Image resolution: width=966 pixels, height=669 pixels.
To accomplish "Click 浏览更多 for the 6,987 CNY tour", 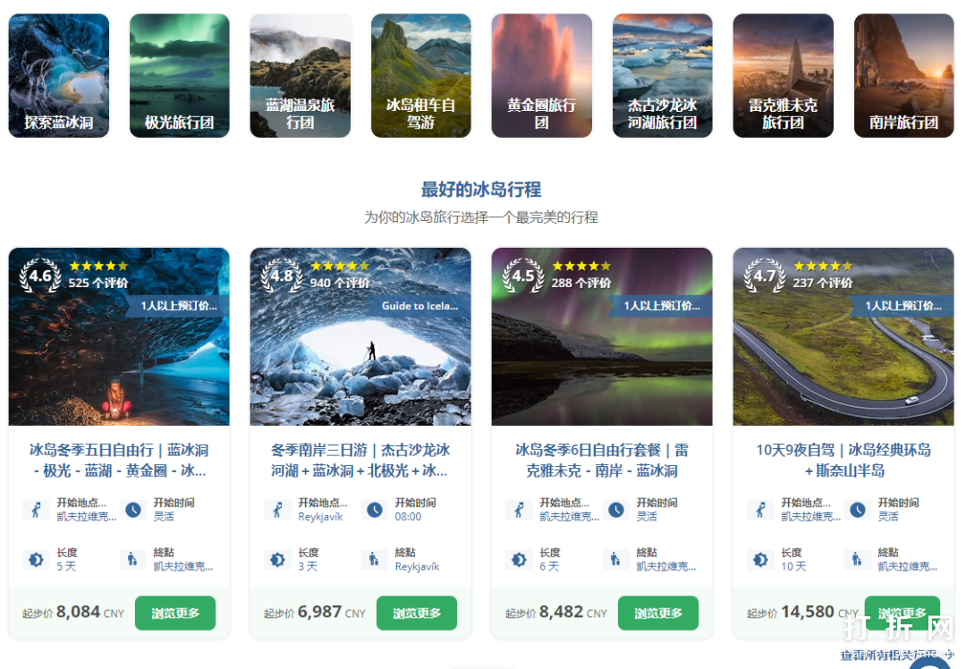I will (x=417, y=613).
